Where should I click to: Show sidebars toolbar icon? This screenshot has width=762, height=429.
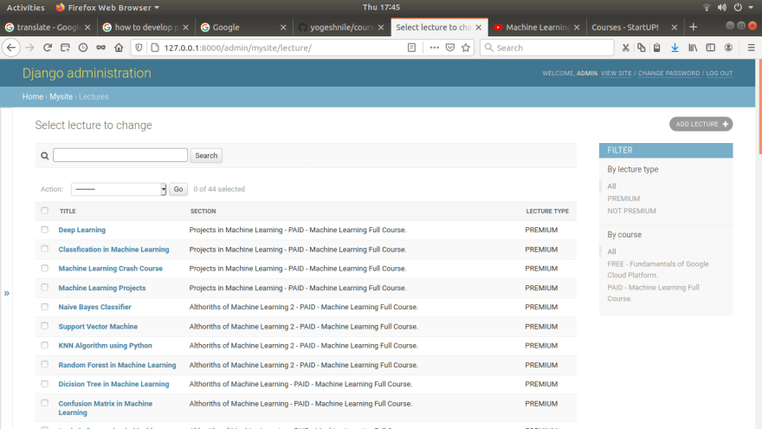point(711,48)
